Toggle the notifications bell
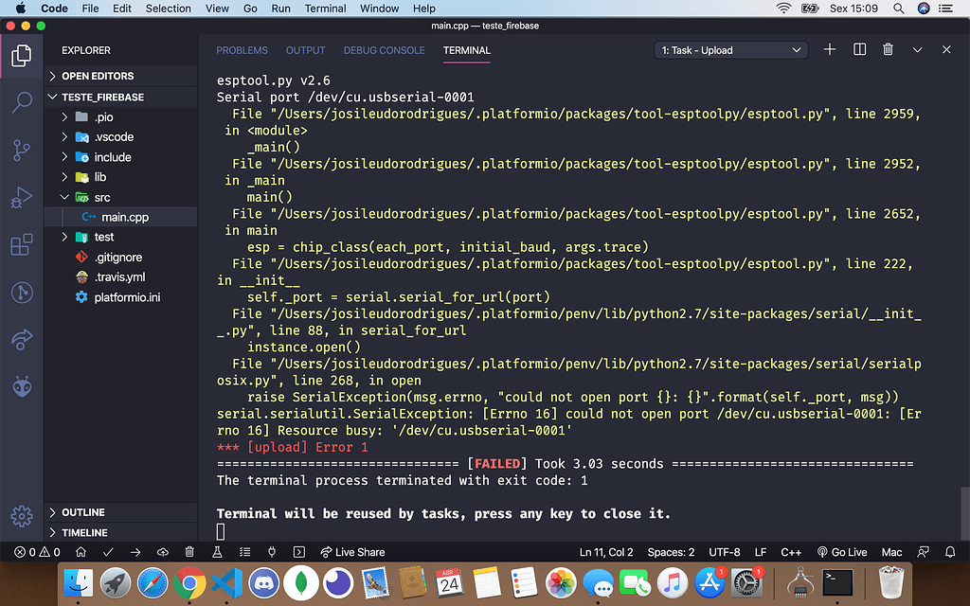Image resolution: width=970 pixels, height=606 pixels. coord(949,551)
